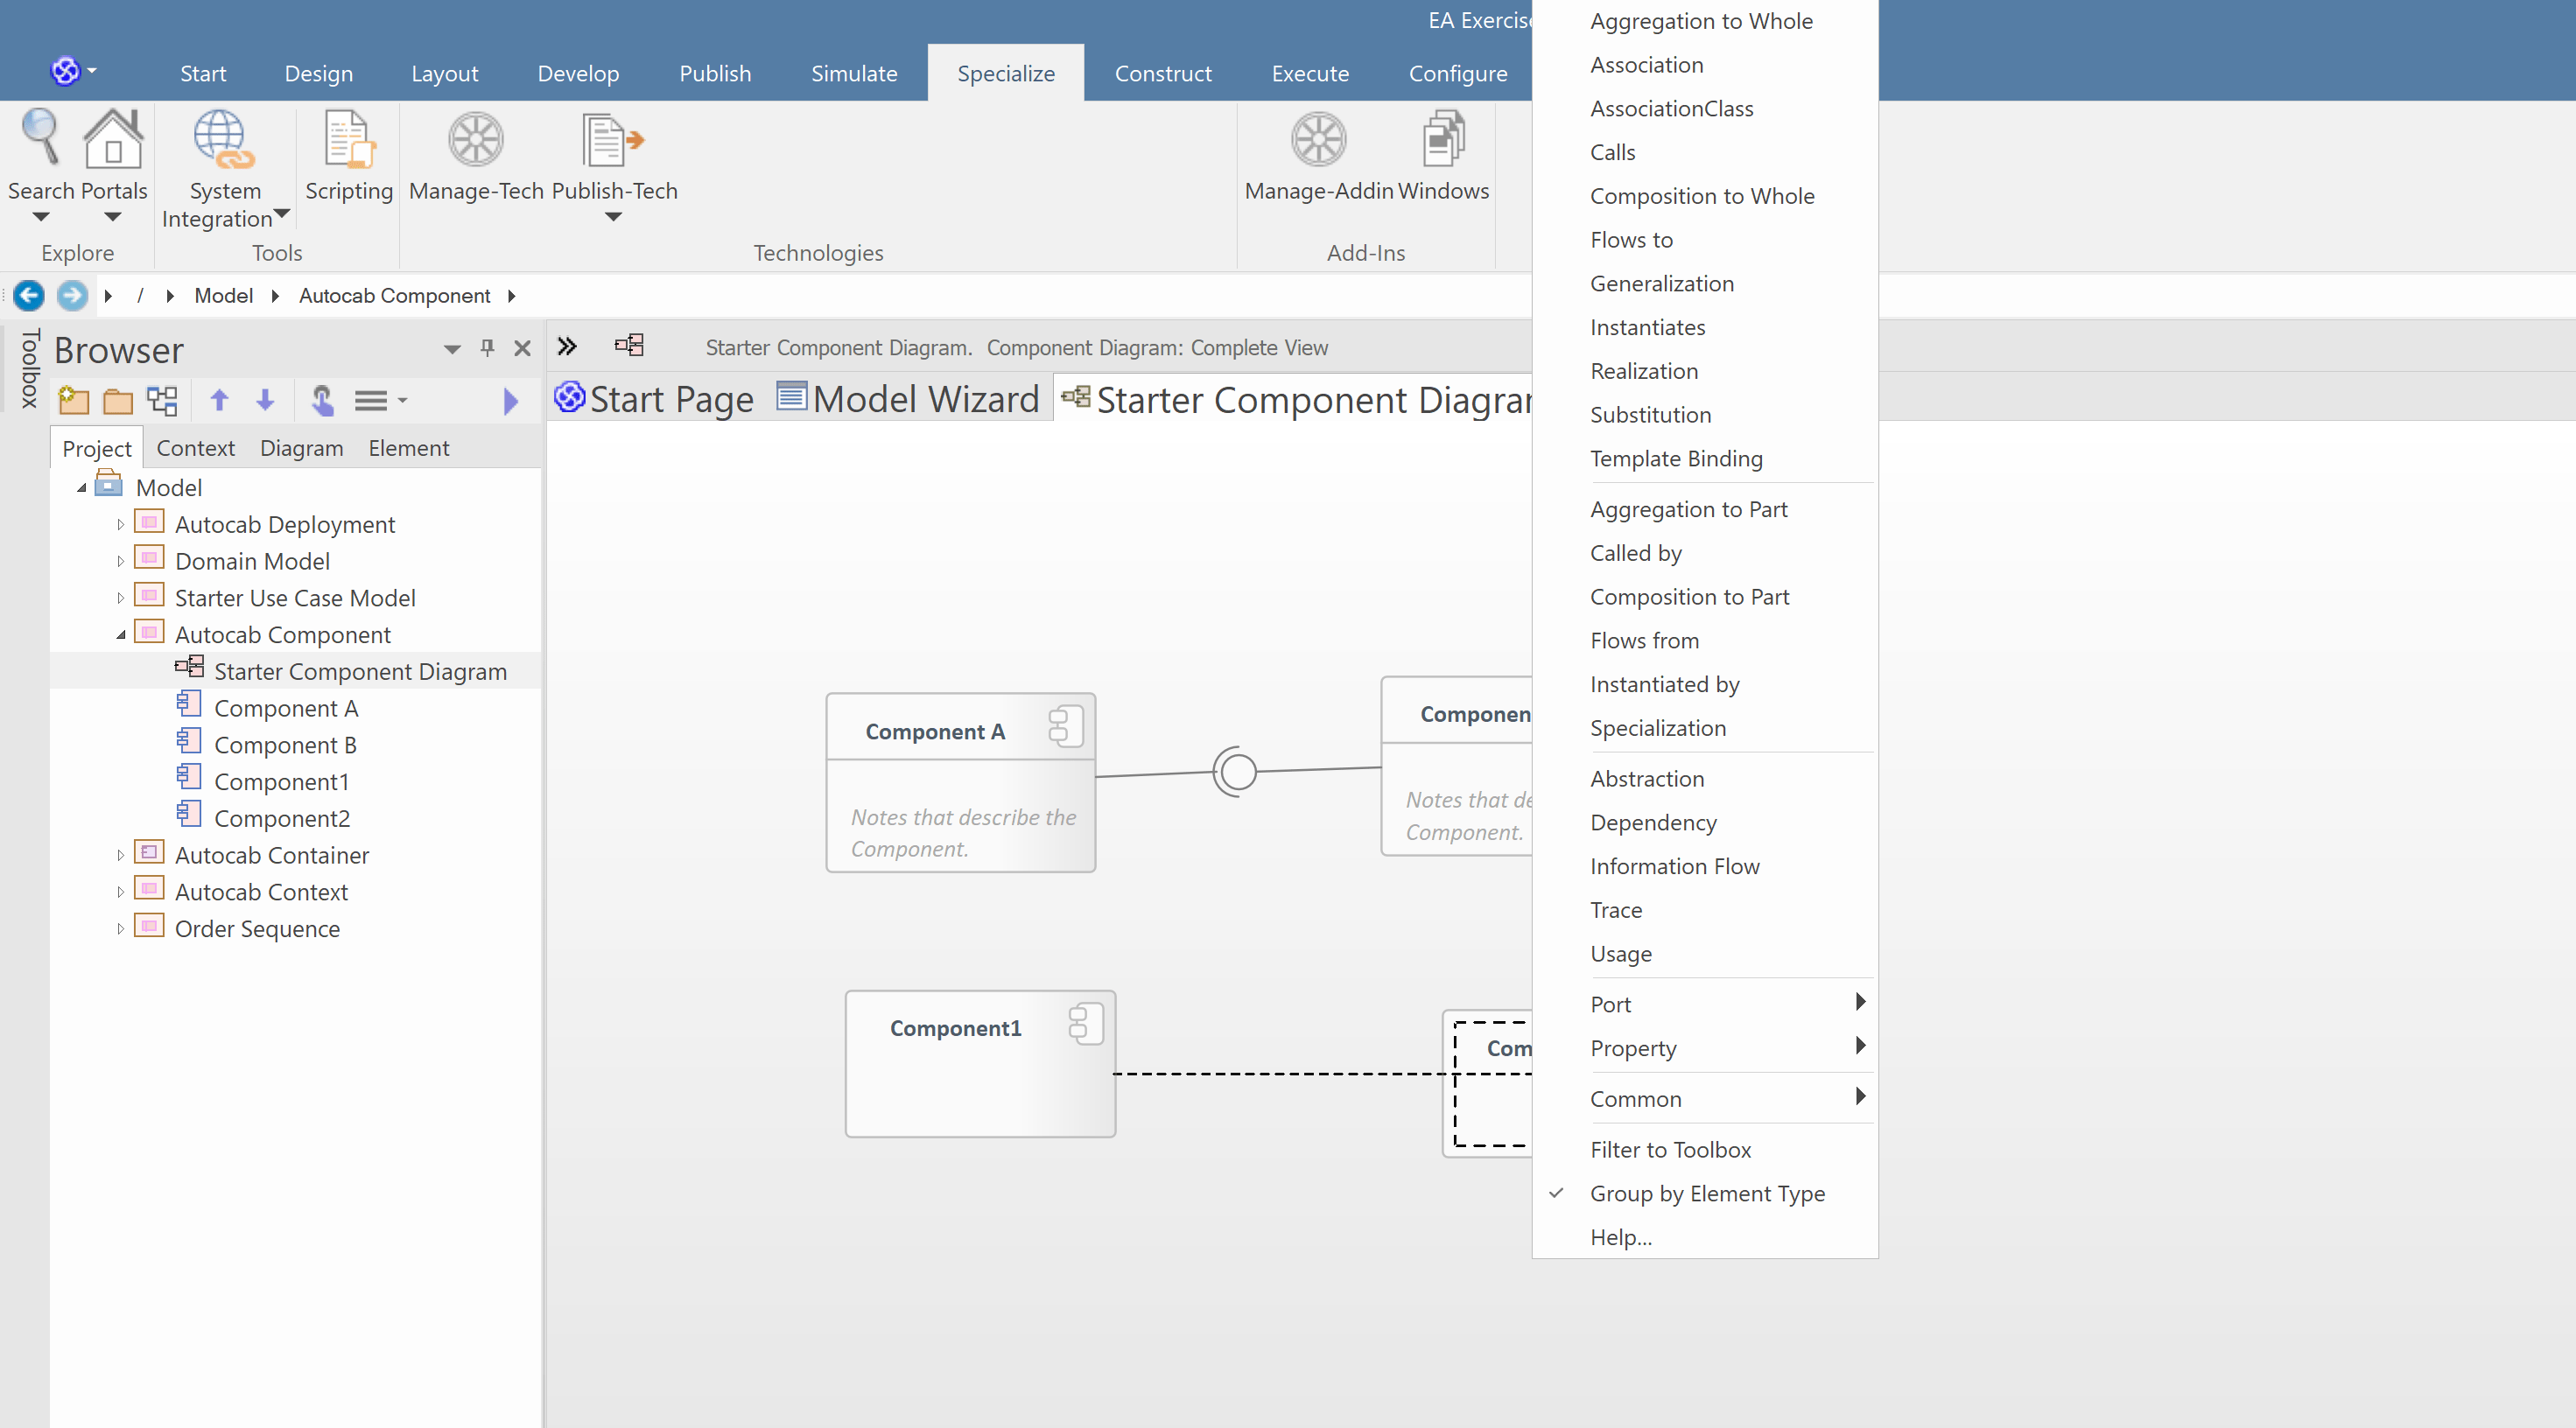Click the hand pointer icon in Browser toolbar
Viewport: 2576px width, 1428px height.
pyautogui.click(x=322, y=400)
